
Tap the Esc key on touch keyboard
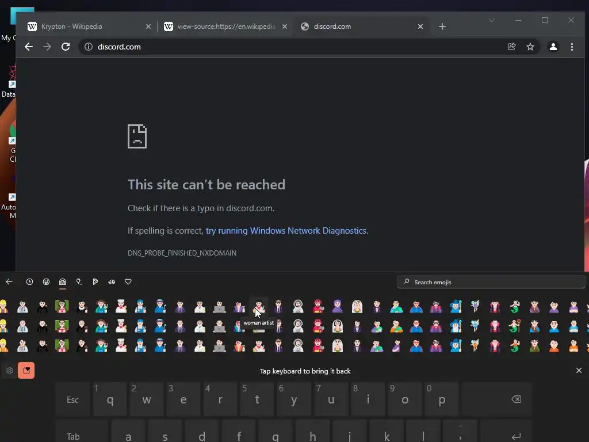pyautogui.click(x=73, y=399)
